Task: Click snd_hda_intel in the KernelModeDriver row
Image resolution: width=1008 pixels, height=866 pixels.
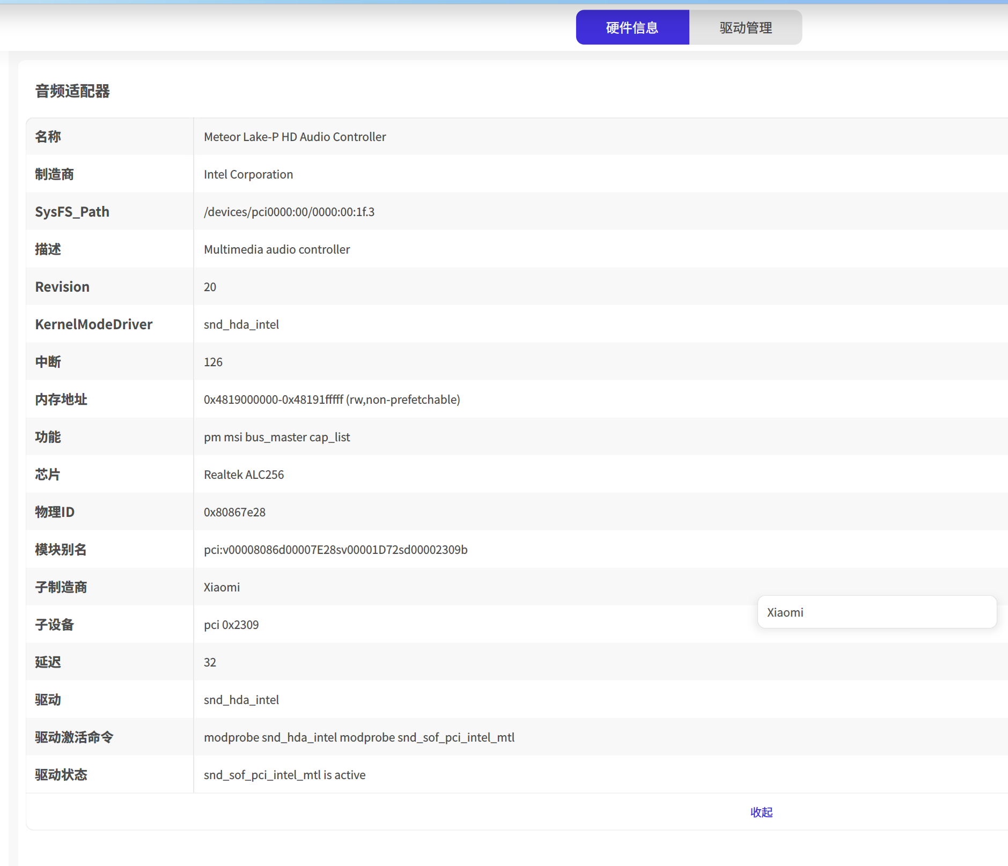Action: (x=241, y=324)
